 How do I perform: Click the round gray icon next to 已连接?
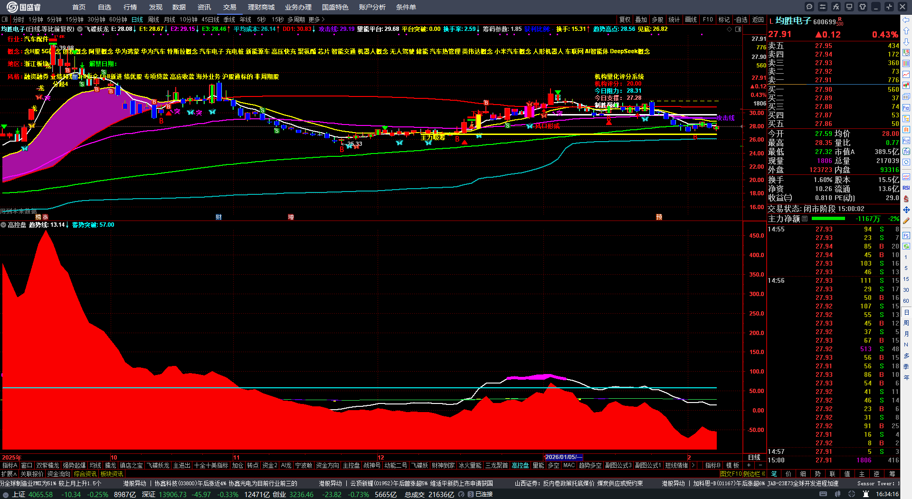point(461,494)
